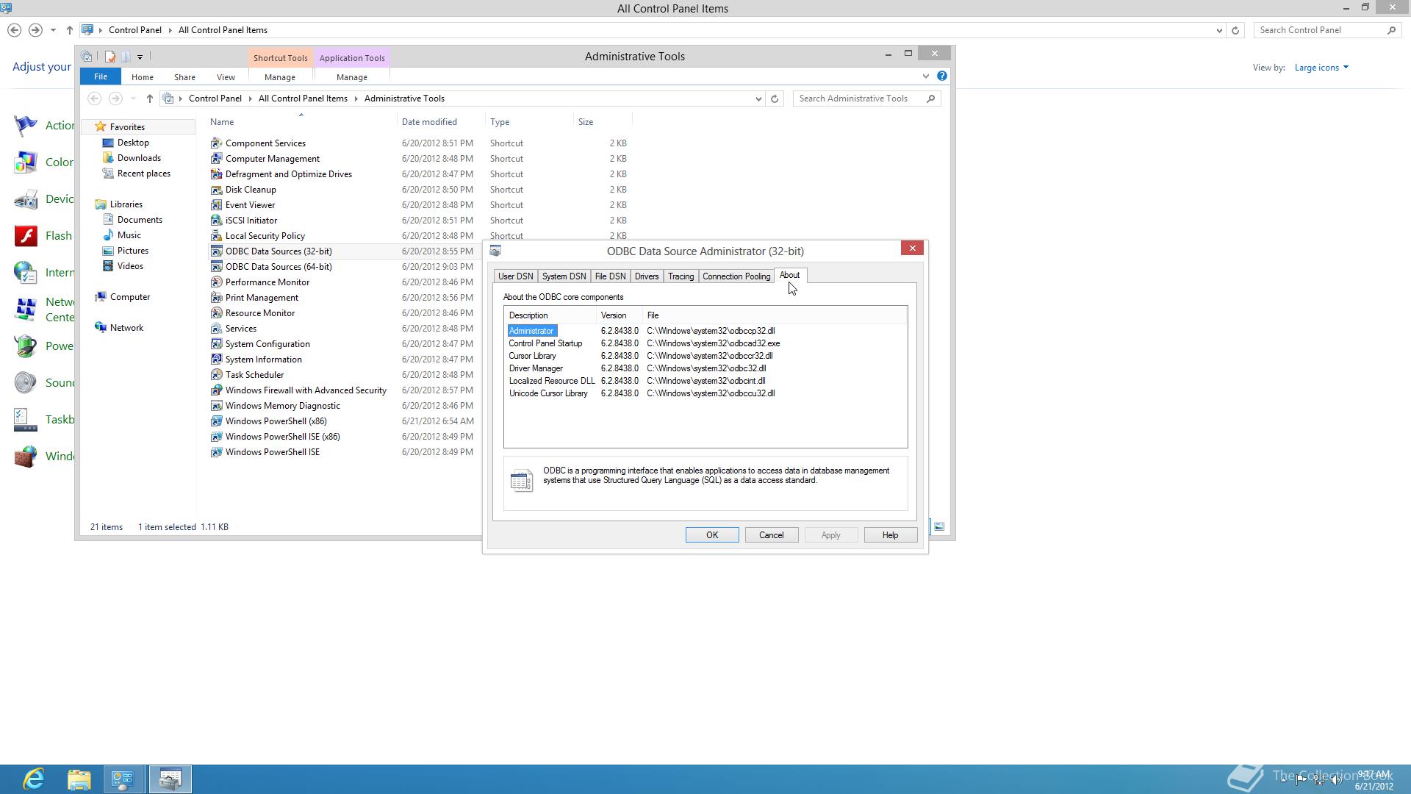Expand the ribbon with the chevron arrow
The image size is (1411, 794).
[925, 76]
